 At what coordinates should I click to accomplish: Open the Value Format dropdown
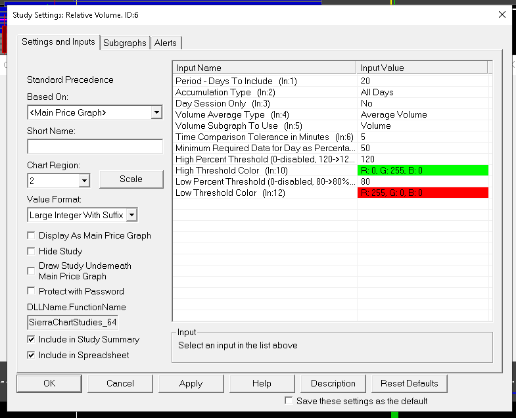click(x=132, y=216)
